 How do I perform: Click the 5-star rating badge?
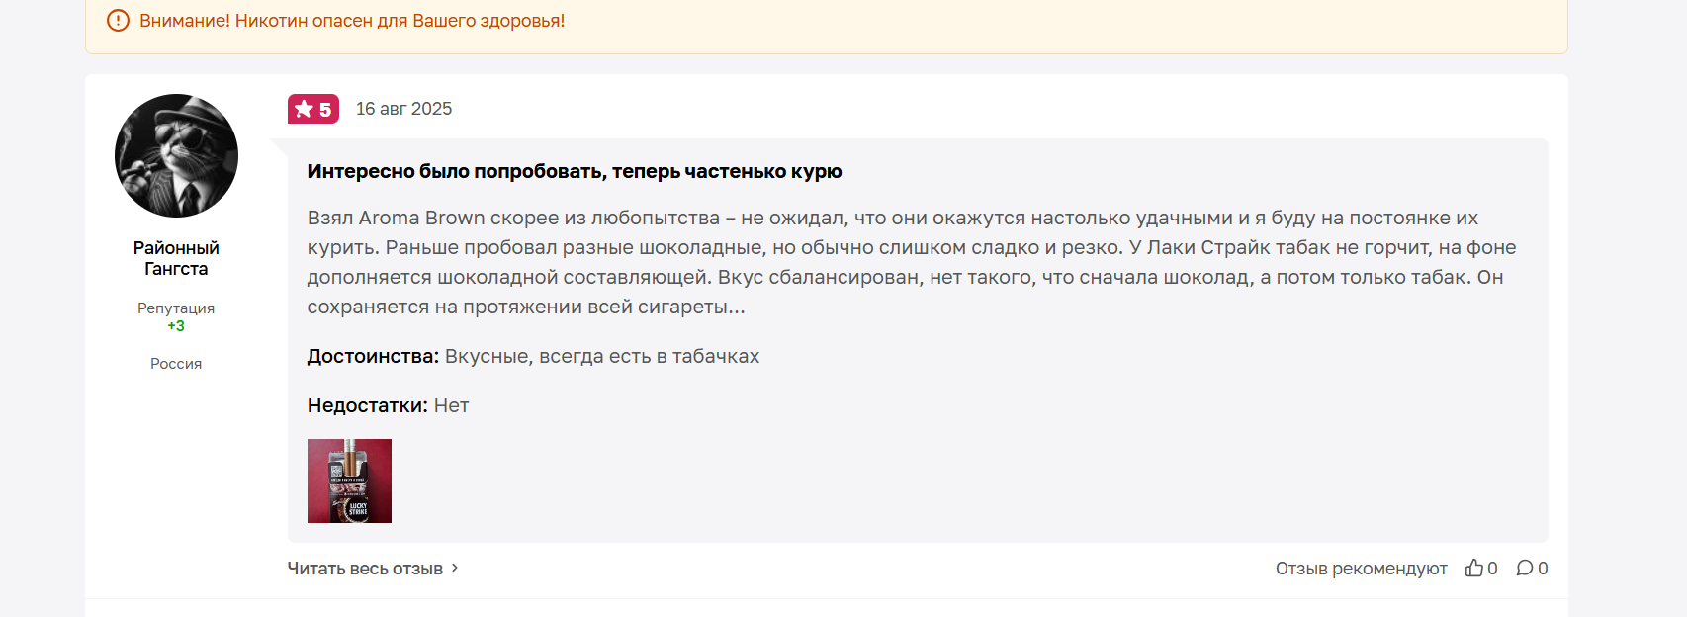pyautogui.click(x=313, y=109)
